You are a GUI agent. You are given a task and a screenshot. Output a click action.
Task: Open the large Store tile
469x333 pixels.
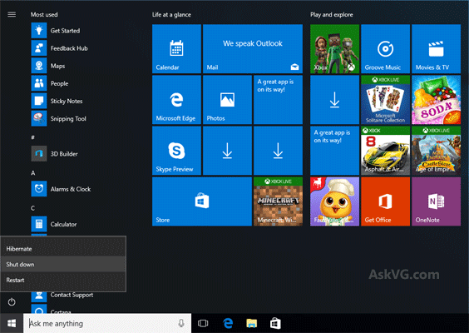tap(202, 201)
